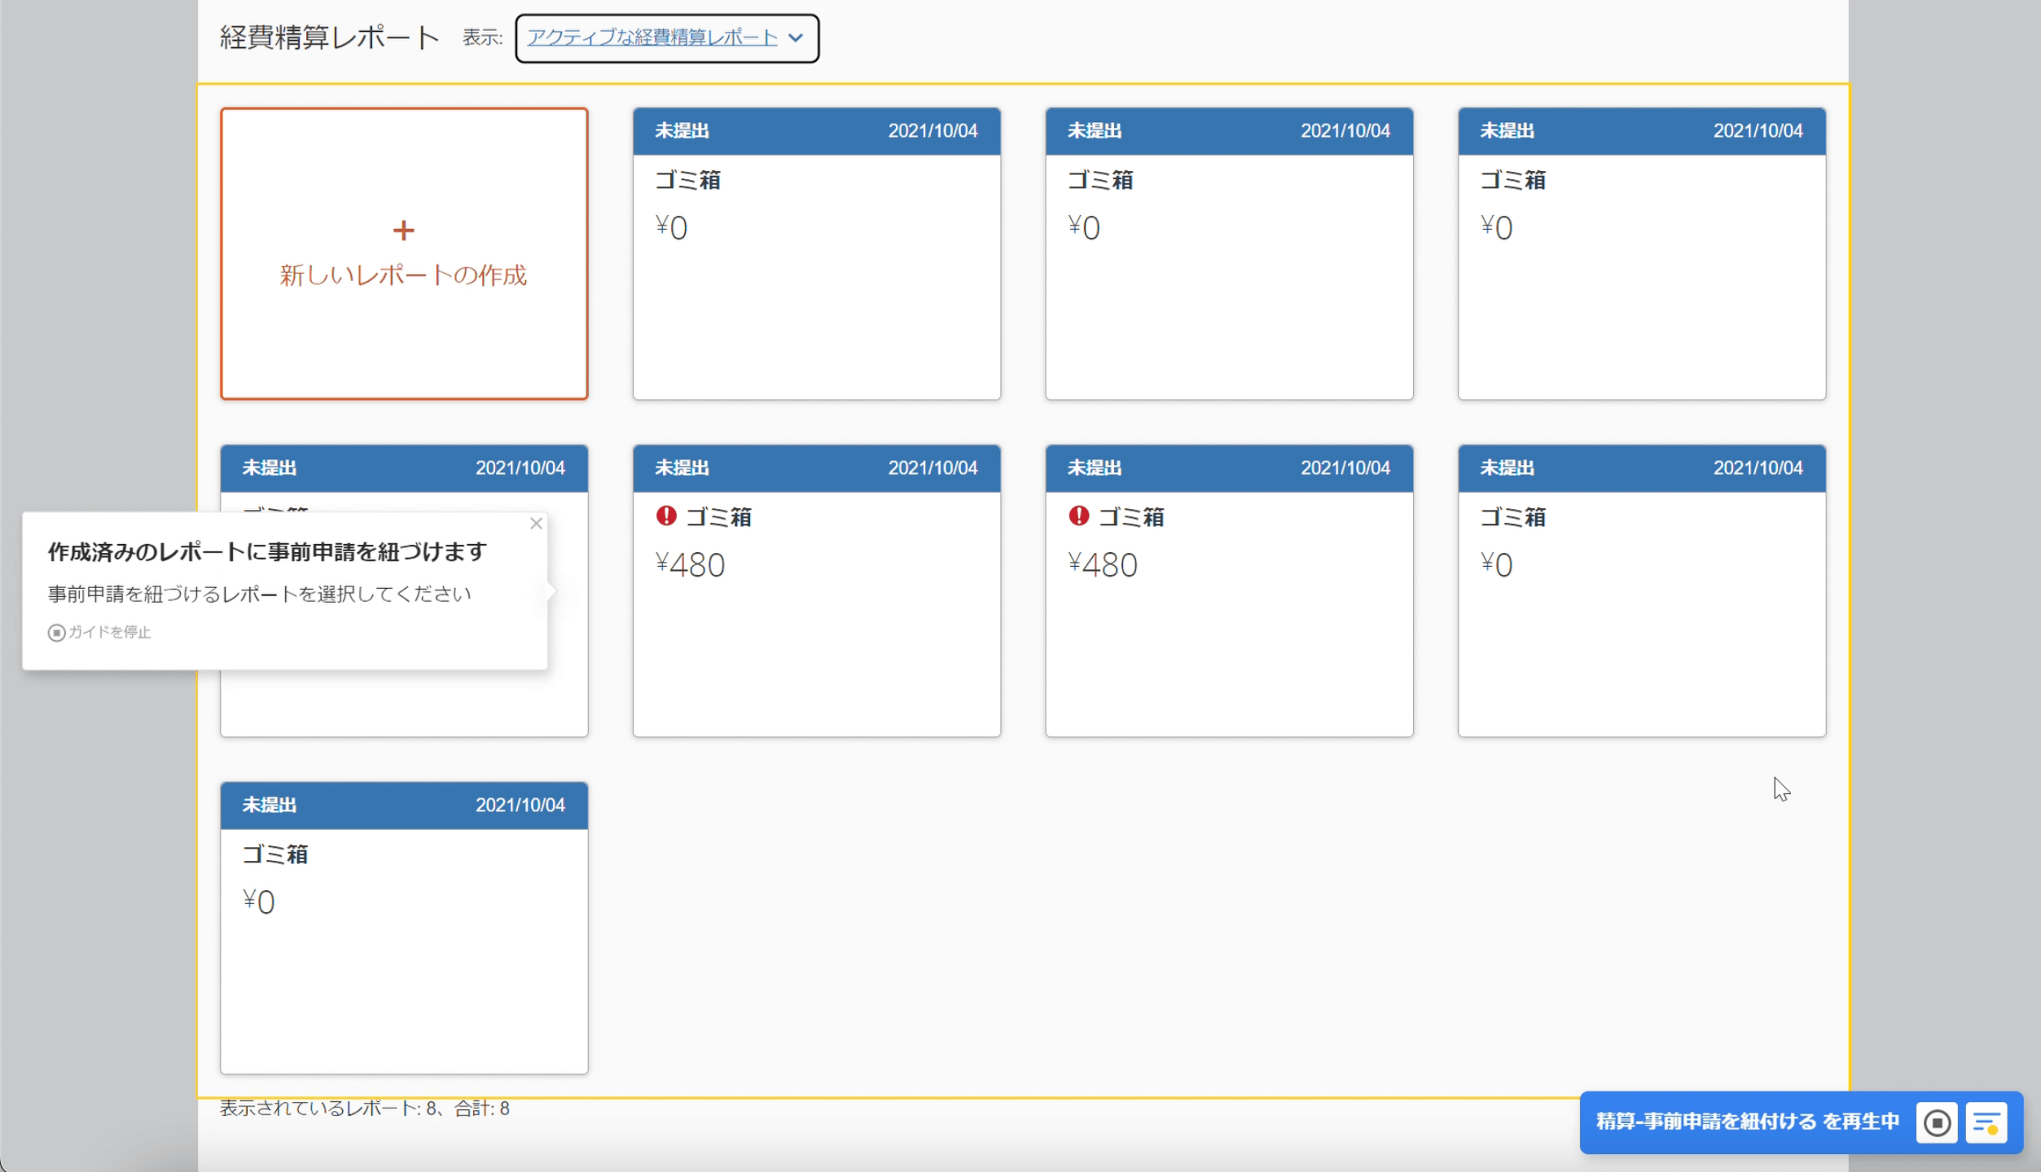Click the 未提出 header of the bottom-row card
Screen dimensions: 2041x1172
click(x=270, y=805)
